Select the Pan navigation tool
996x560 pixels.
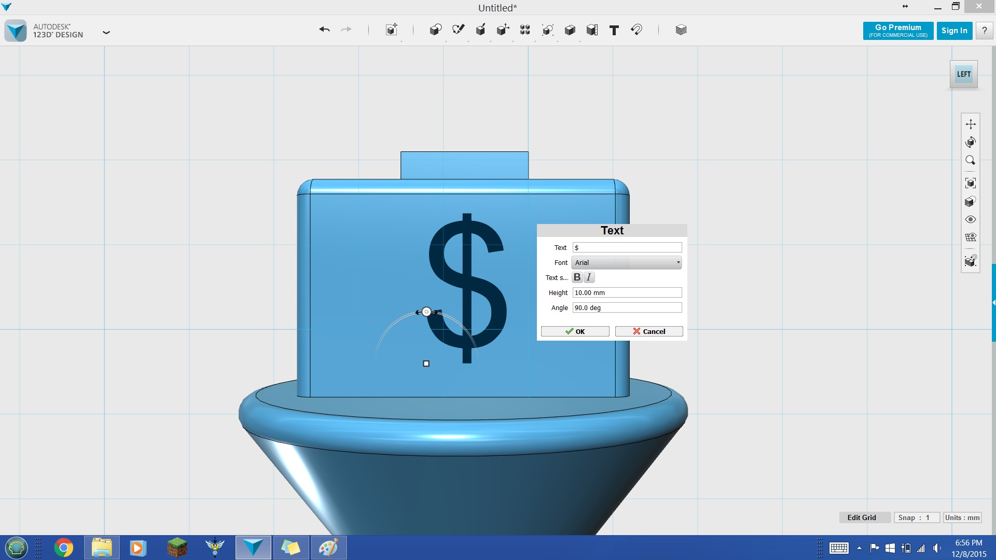[x=971, y=124]
